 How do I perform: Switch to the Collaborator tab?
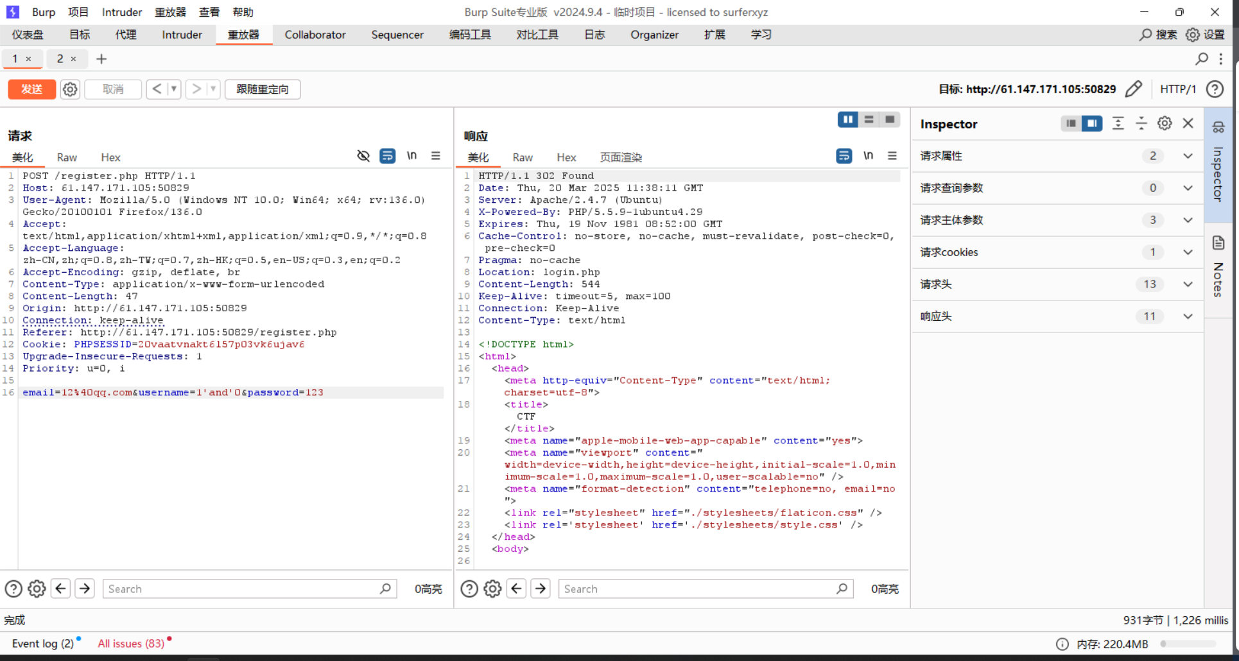pyautogui.click(x=315, y=35)
